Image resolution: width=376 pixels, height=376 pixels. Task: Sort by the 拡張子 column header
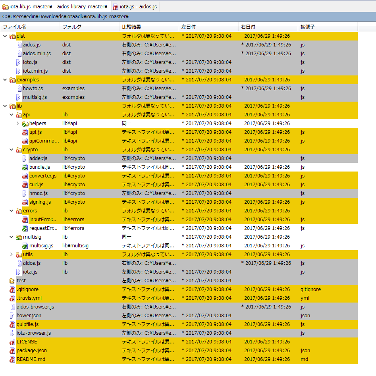click(328, 27)
